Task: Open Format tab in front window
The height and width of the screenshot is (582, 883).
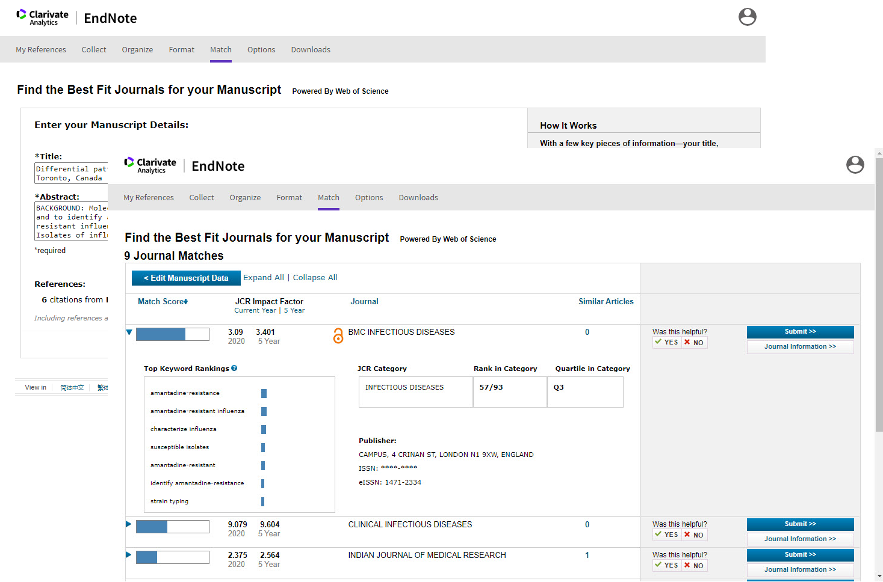Action: pos(290,197)
